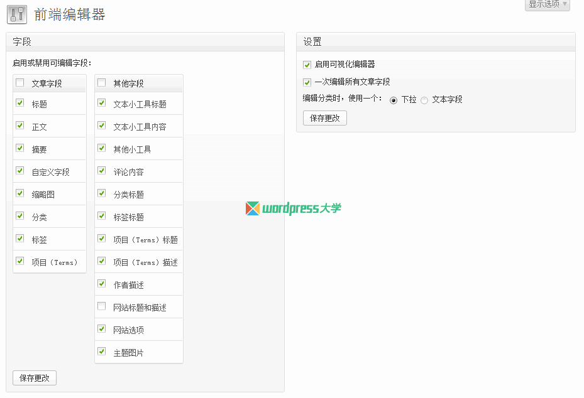The width and height of the screenshot is (584, 398).
Task: Uncheck the 项目（Terms） checkbox in 文章字段
Action: click(x=20, y=261)
